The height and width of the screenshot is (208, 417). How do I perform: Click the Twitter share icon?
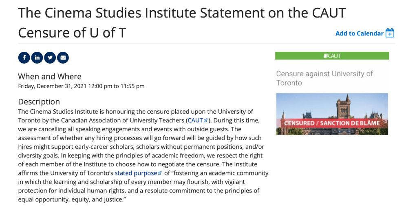[x=50, y=58]
